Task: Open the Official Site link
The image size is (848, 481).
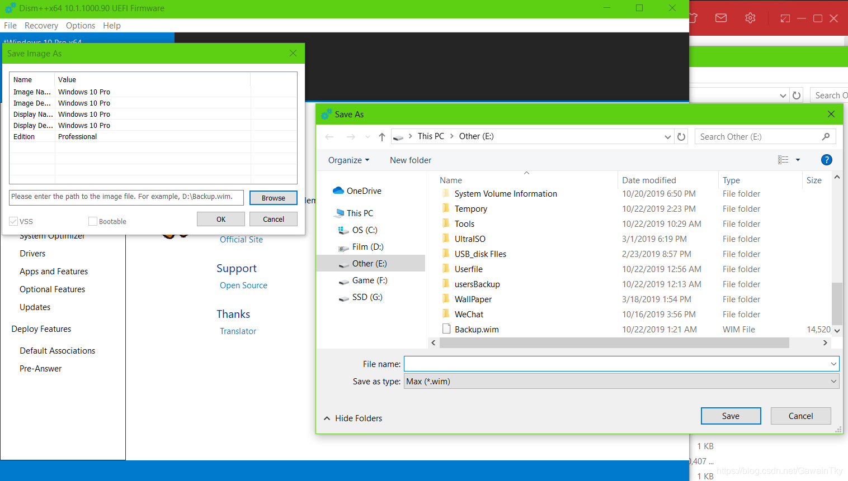Action: click(x=241, y=239)
